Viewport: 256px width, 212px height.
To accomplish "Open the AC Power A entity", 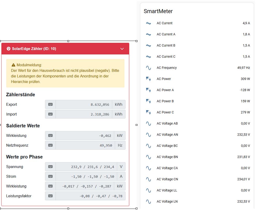I will click(x=165, y=90).
